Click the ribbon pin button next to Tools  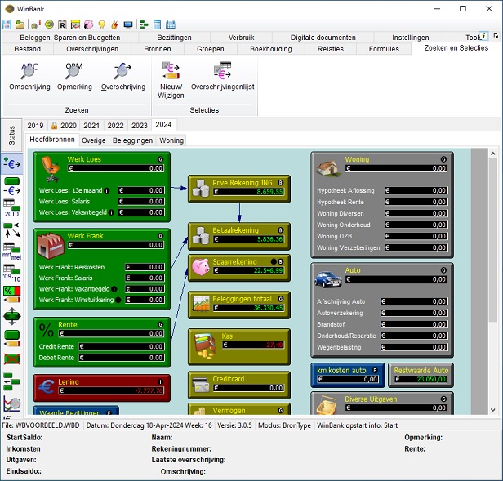pos(483,37)
